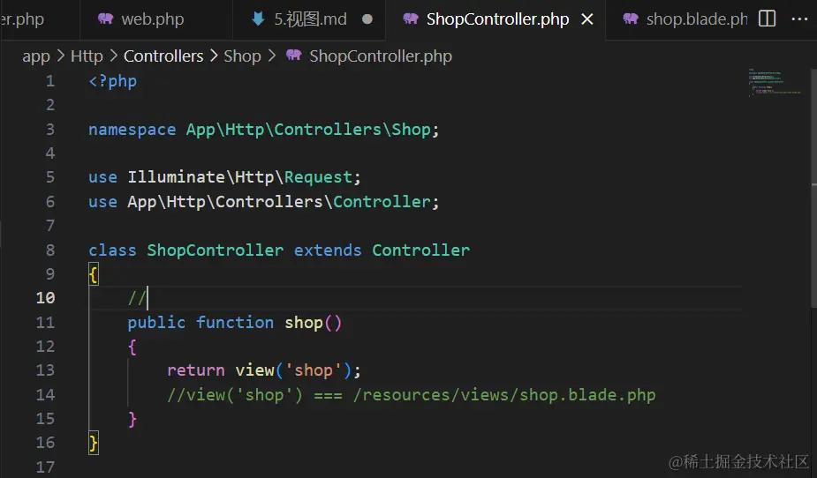Click the // comment on line 10
817x478 pixels.
tap(137, 298)
